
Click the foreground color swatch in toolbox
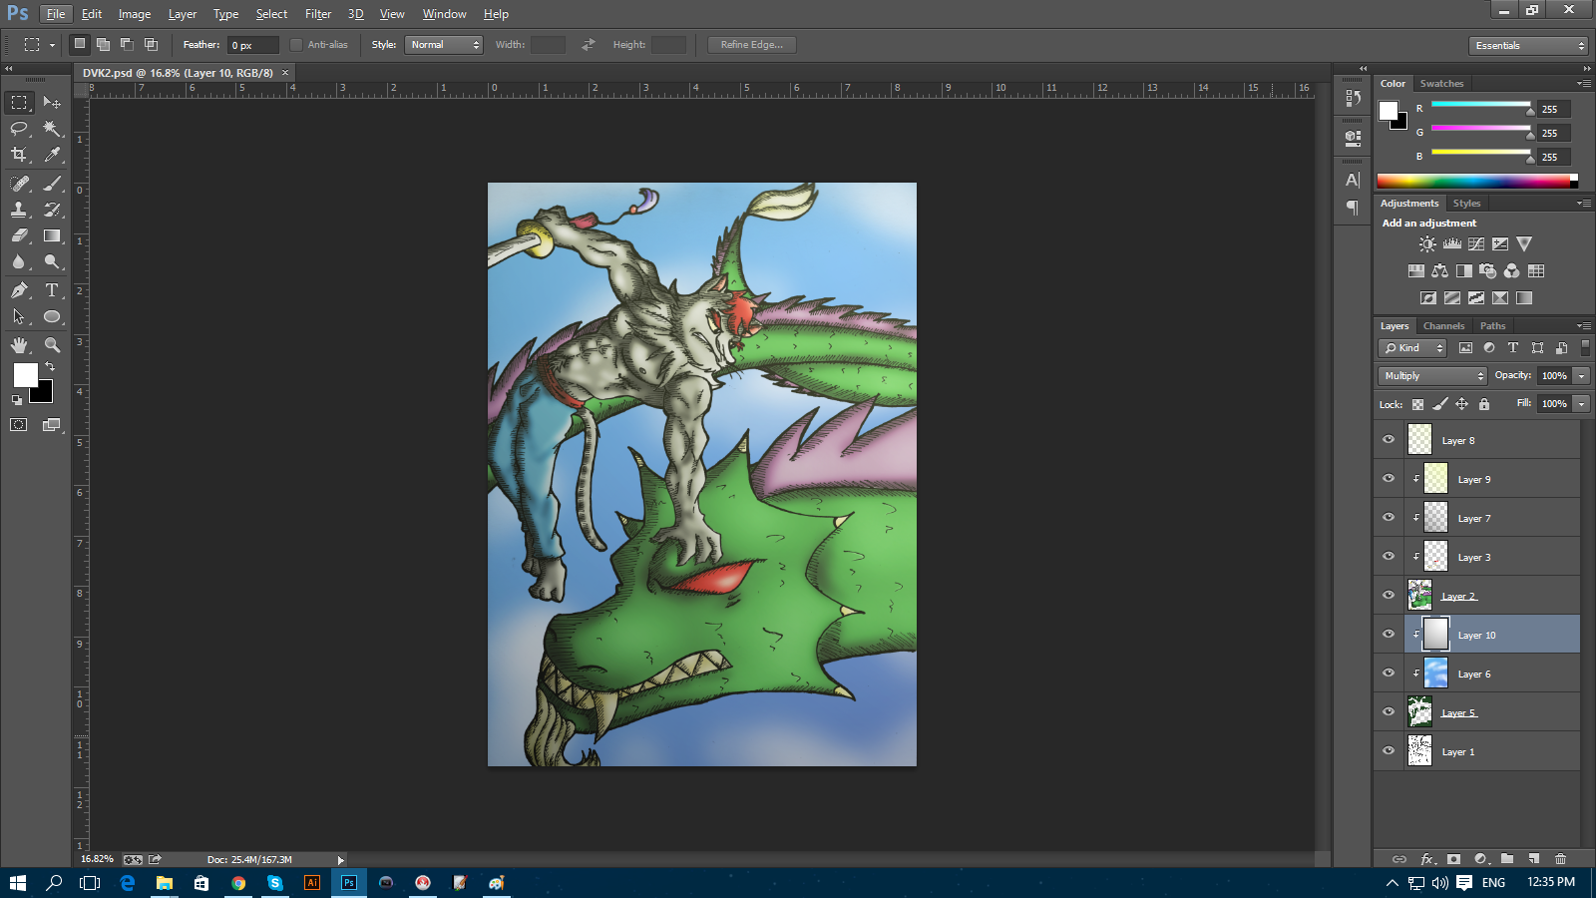[x=25, y=374]
